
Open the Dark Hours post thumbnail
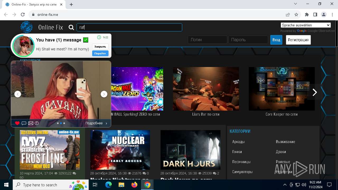tap(190, 150)
